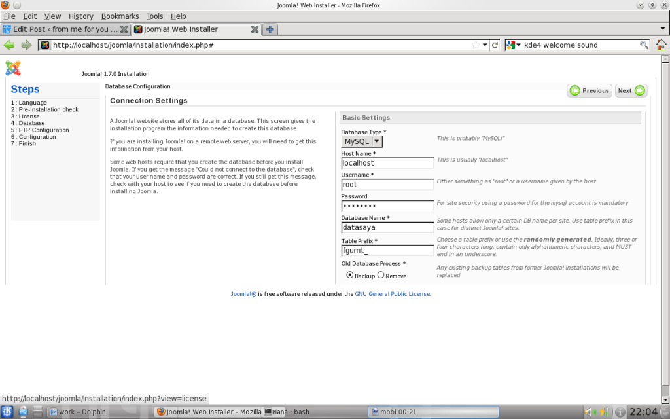Viewport: 670px width, 419px height.
Task: Click the Table Prefix input field
Action: (387, 251)
